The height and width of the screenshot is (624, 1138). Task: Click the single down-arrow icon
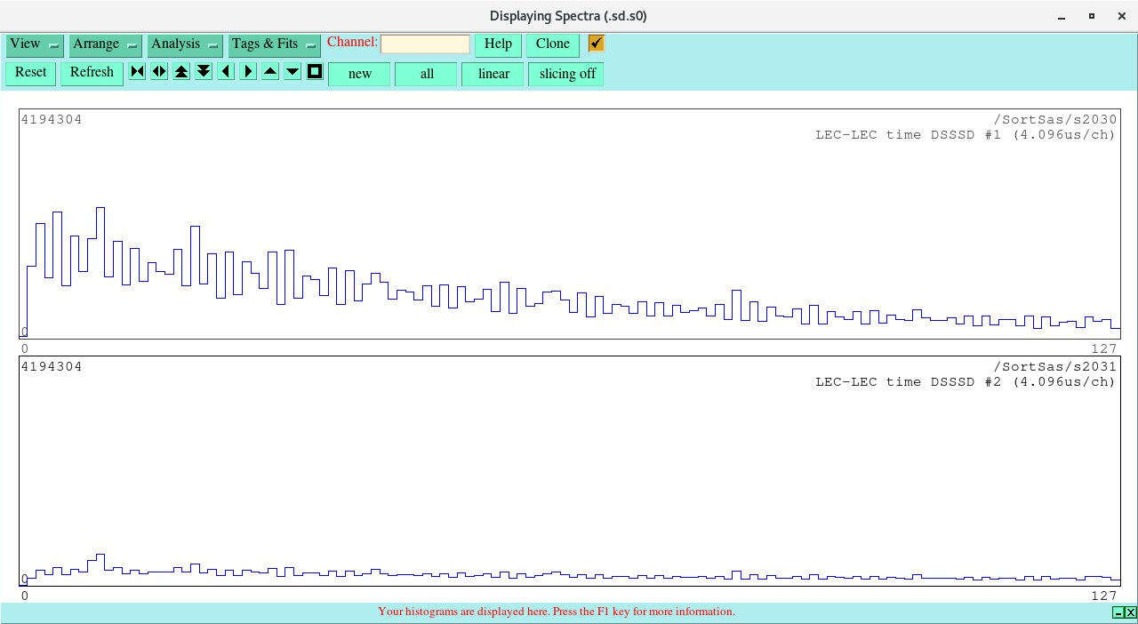(293, 72)
